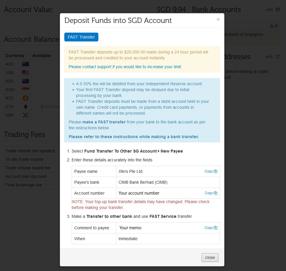Click 'Please refer to these instructions' bold text
The width and height of the screenshot is (286, 271).
[x=134, y=137]
